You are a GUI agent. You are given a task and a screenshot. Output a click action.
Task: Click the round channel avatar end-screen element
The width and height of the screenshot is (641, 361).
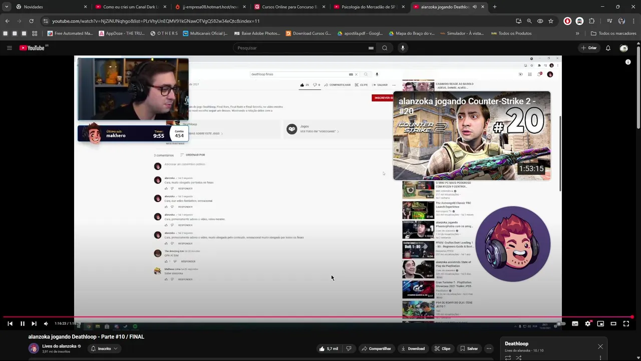point(513,244)
